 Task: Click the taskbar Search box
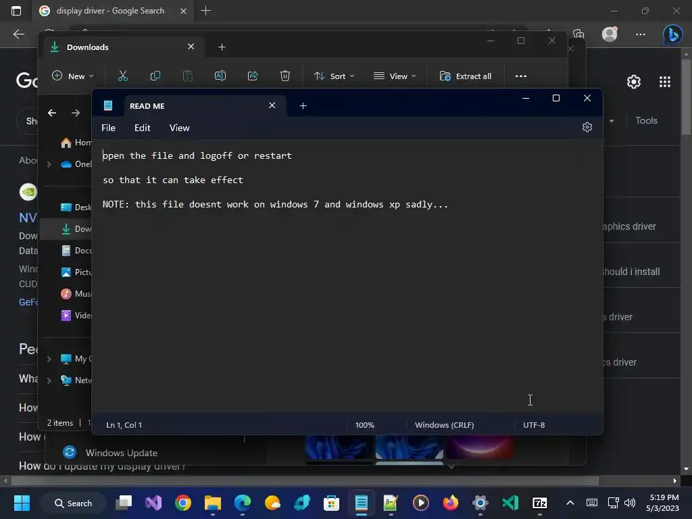[x=73, y=503]
